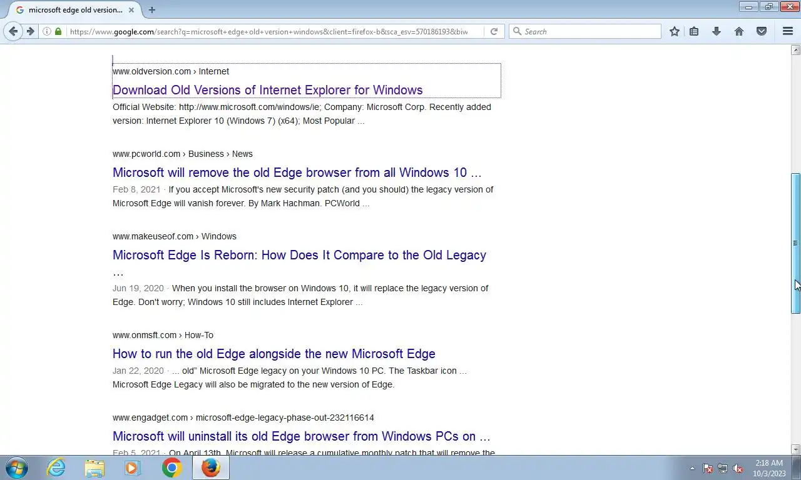The image size is (801, 480).
Task: Open Windows Explorer folder on taskbar
Action: click(x=95, y=467)
